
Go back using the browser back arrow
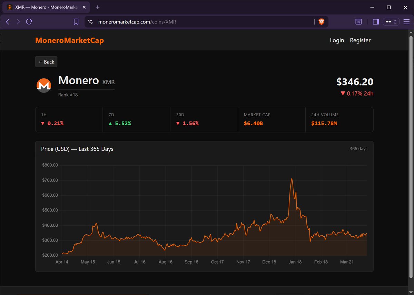8,22
